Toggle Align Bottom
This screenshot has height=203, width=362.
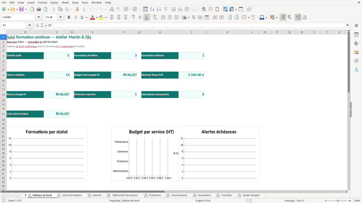(147, 17)
